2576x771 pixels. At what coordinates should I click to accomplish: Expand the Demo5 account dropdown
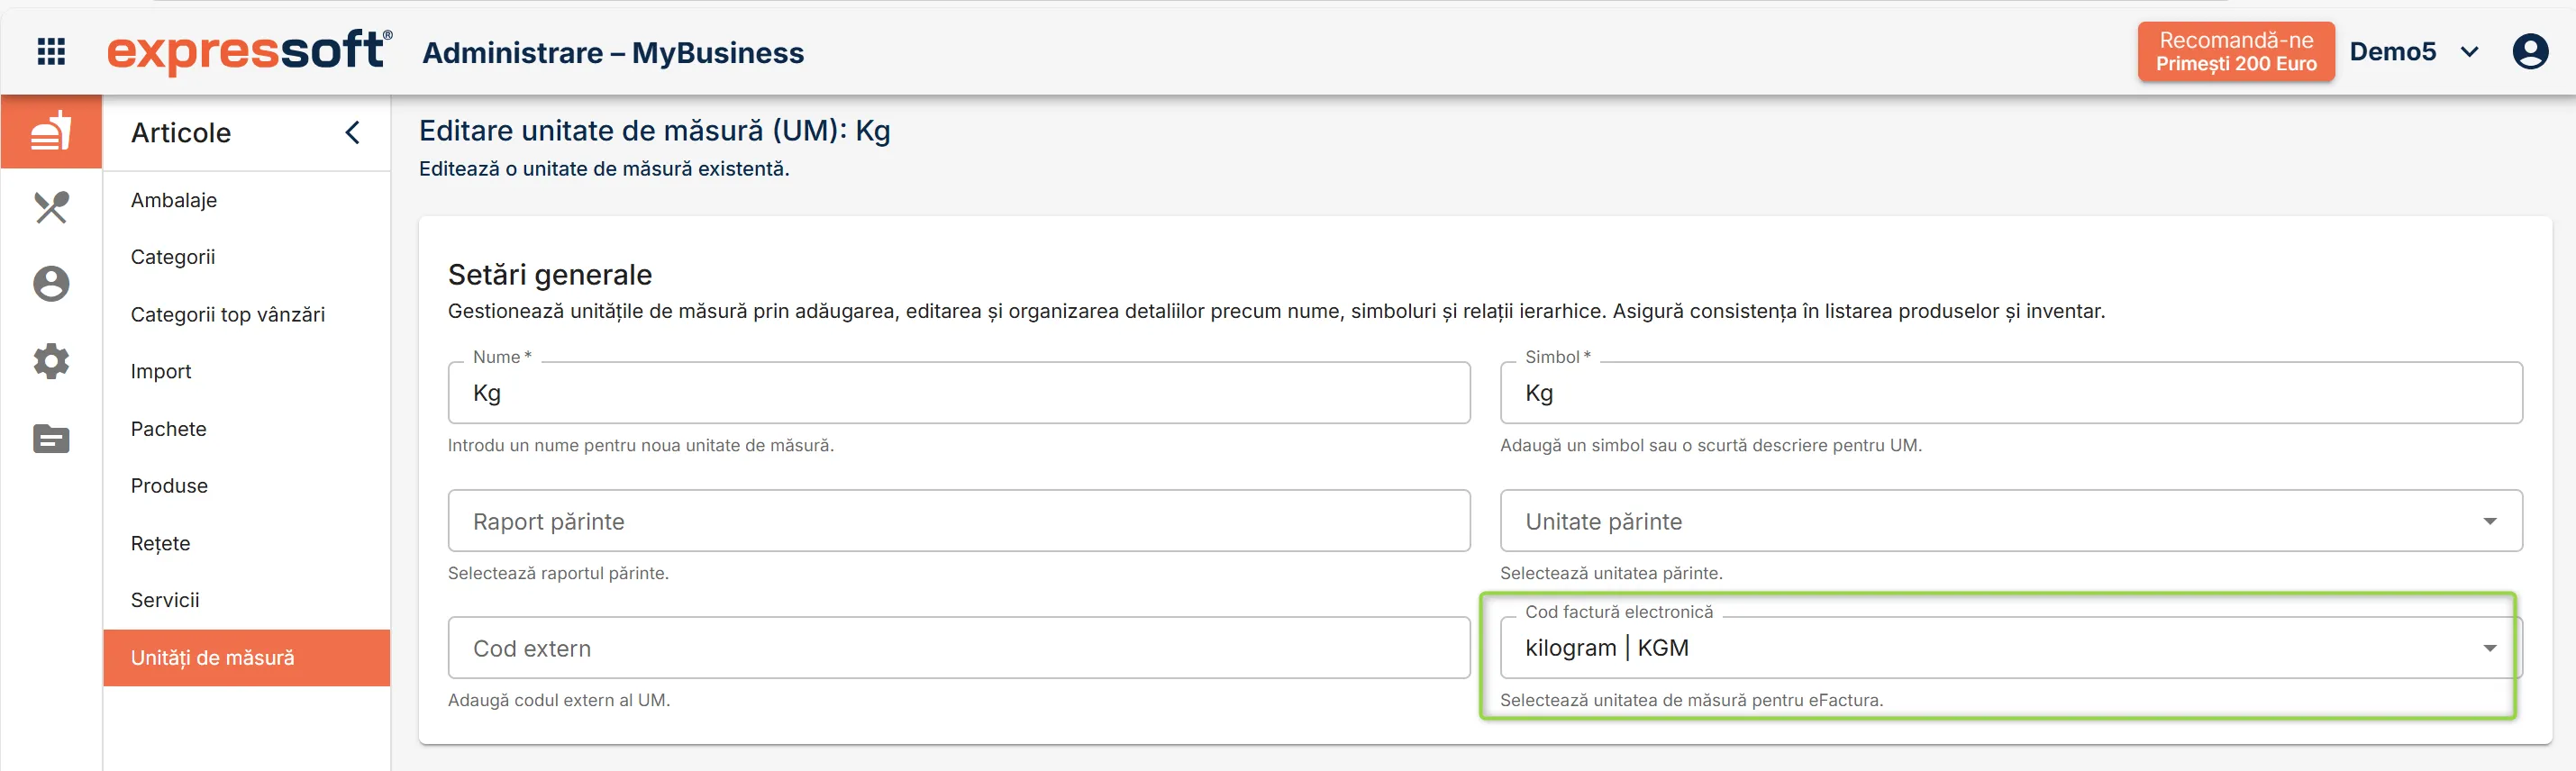pos(2414,52)
